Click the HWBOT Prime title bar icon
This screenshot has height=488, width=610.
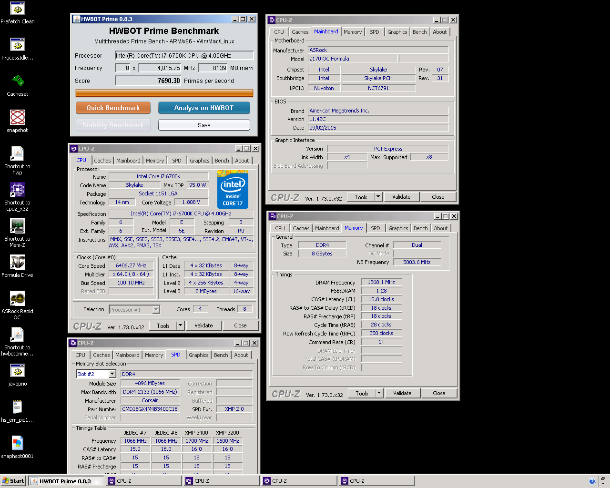[x=76, y=19]
